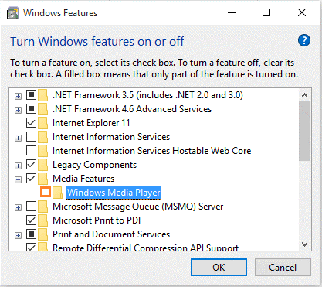This screenshot has height=287, width=322.
Task: Uncheck the Internet Explorer 11 checkbox
Action: tap(31, 123)
